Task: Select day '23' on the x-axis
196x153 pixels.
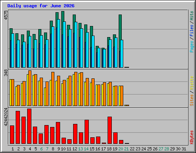Action: [x=138, y=149]
